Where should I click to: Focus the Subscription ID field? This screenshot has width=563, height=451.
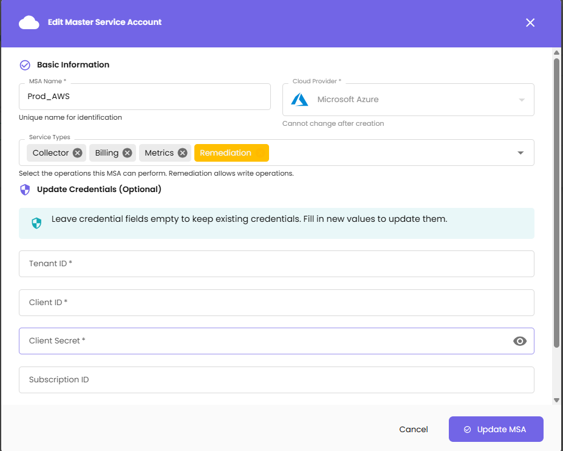(x=276, y=380)
